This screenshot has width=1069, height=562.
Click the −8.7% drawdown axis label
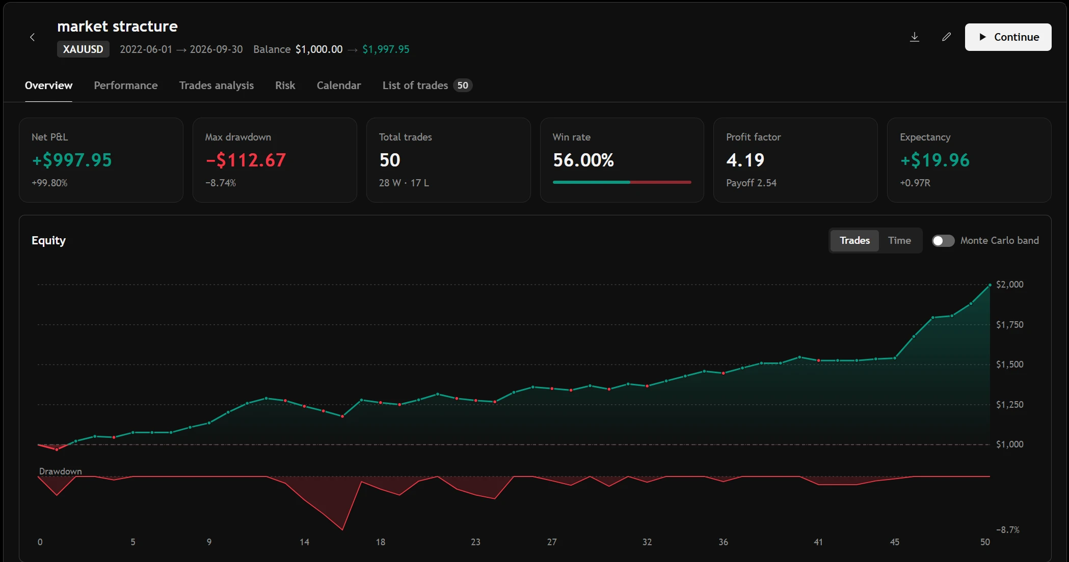1008,530
